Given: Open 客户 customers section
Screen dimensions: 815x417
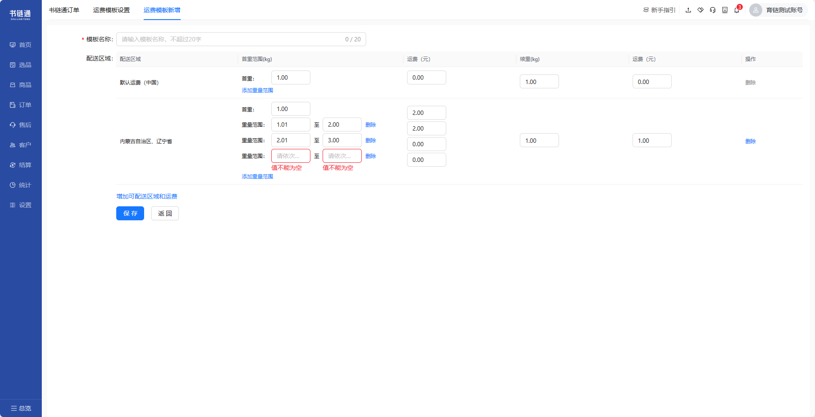Looking at the screenshot, I should [20, 145].
